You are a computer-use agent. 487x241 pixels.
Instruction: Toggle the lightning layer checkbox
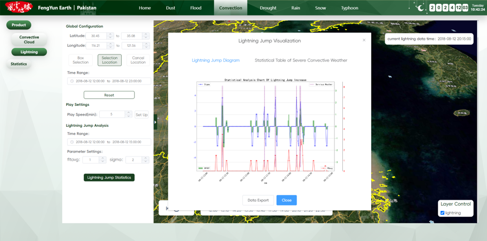tap(442, 213)
